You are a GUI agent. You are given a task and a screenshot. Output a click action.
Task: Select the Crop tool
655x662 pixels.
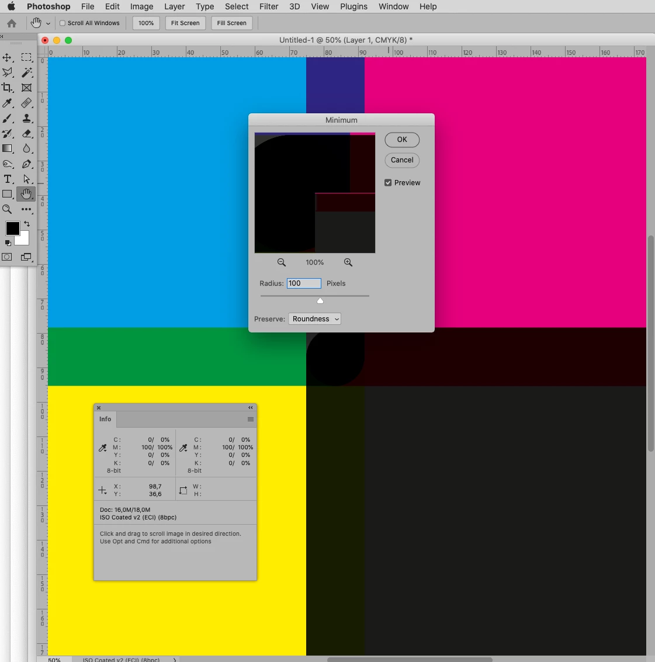(7, 88)
